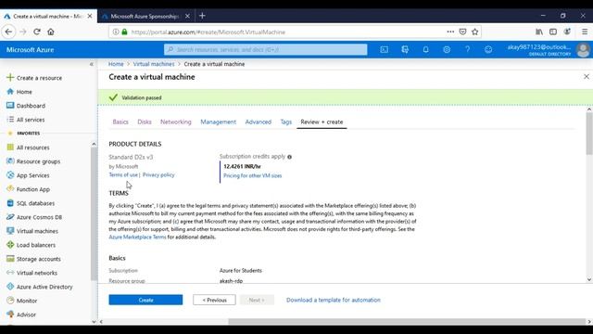Open Download a template for automation

click(x=334, y=300)
